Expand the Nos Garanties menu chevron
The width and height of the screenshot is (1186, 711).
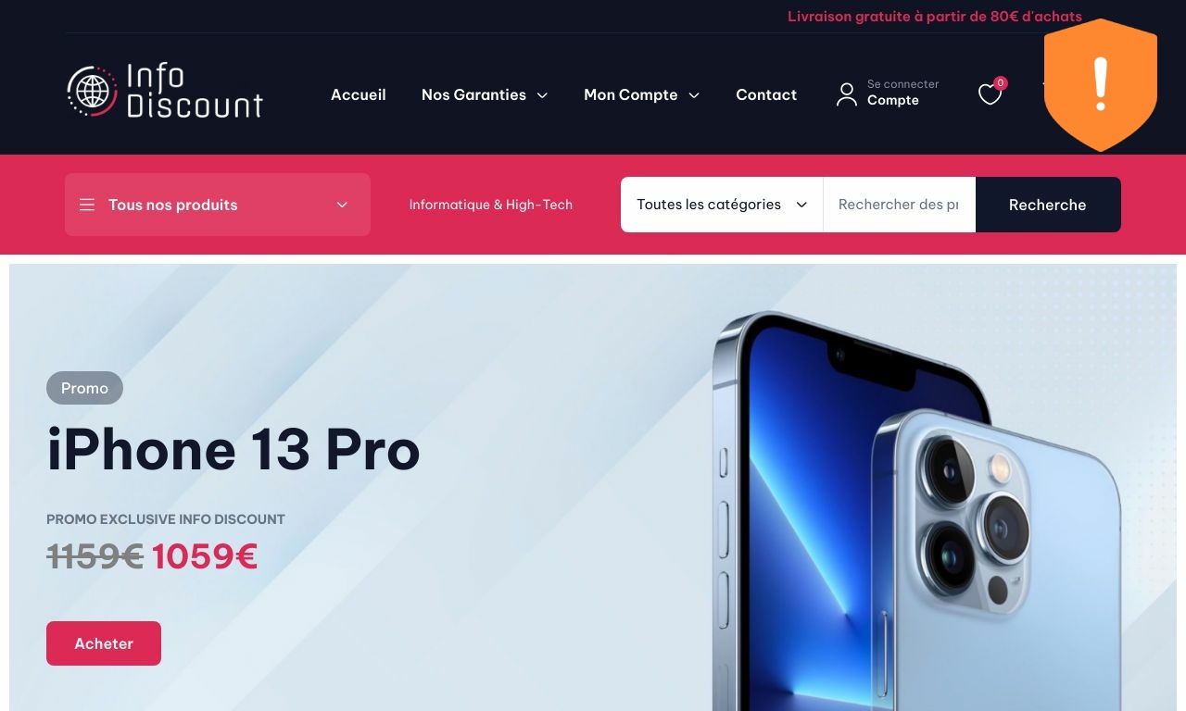(x=542, y=95)
